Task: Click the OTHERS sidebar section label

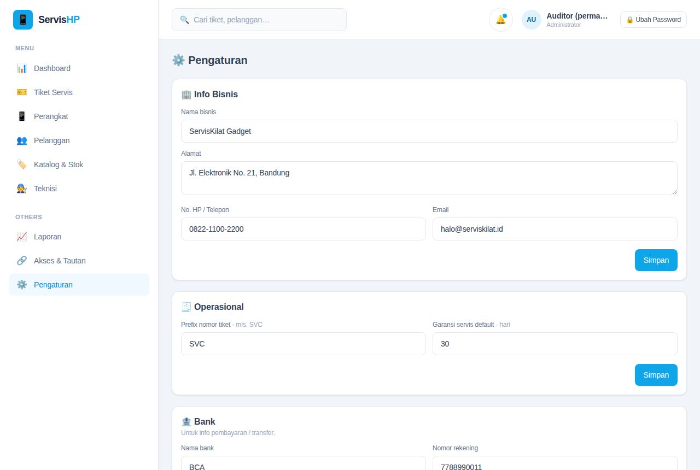Action: [x=28, y=217]
